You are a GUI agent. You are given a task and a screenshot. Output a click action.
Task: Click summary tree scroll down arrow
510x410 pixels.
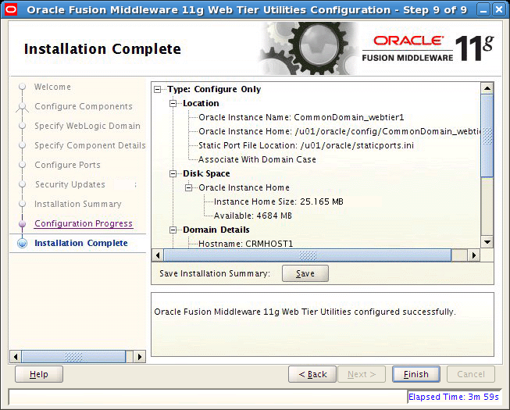(x=487, y=242)
